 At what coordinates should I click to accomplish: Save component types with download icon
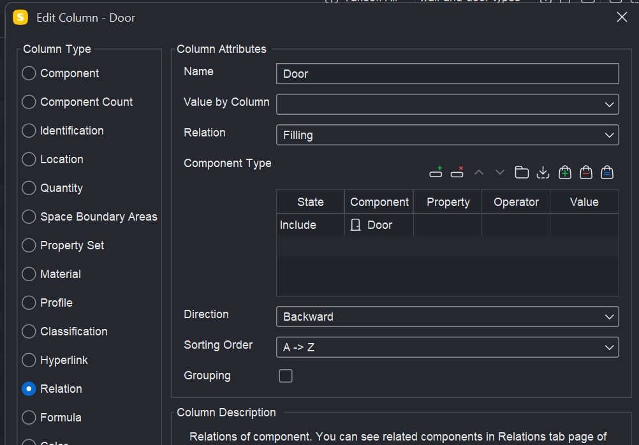coord(543,172)
